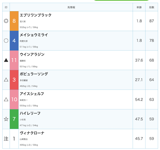The width and height of the screenshot is (160, 150).
Task: Click the hollow triangle mark next to number 10
Action: [6, 99]
